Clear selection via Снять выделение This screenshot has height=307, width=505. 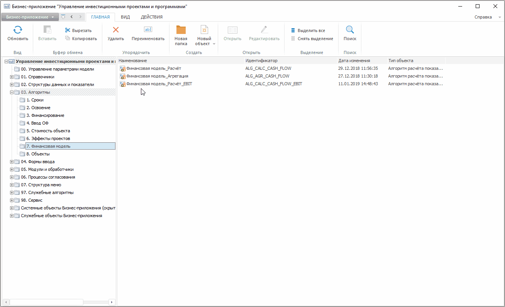pyautogui.click(x=312, y=39)
